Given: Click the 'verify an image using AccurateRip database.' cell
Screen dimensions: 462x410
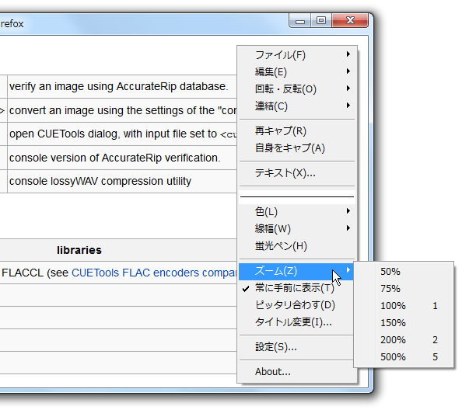Looking at the screenshot, I should pos(122,86).
